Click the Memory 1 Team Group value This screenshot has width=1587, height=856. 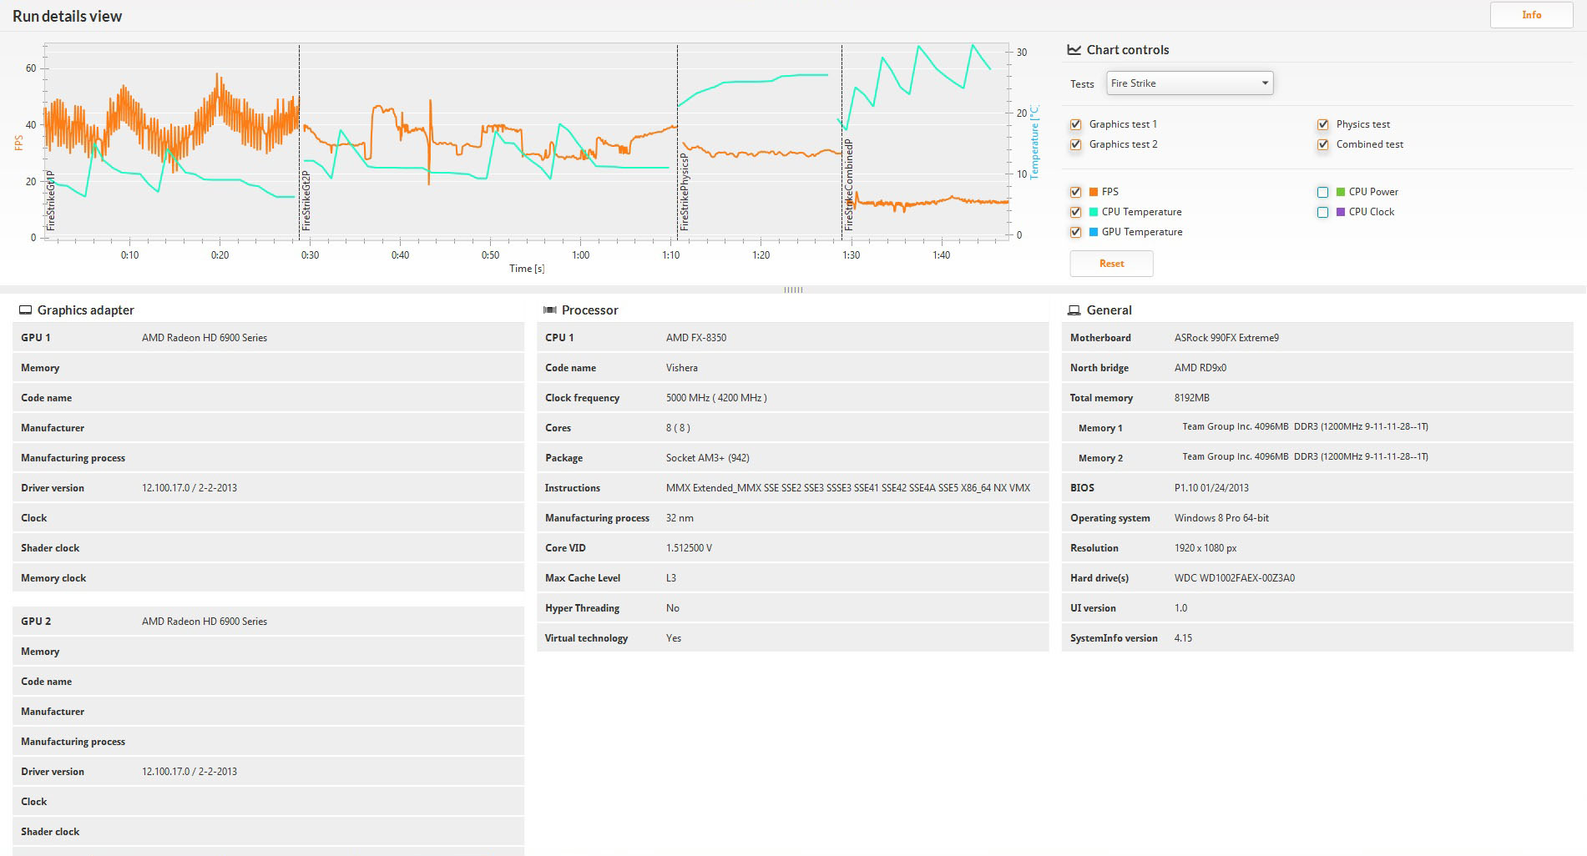coord(1305,426)
